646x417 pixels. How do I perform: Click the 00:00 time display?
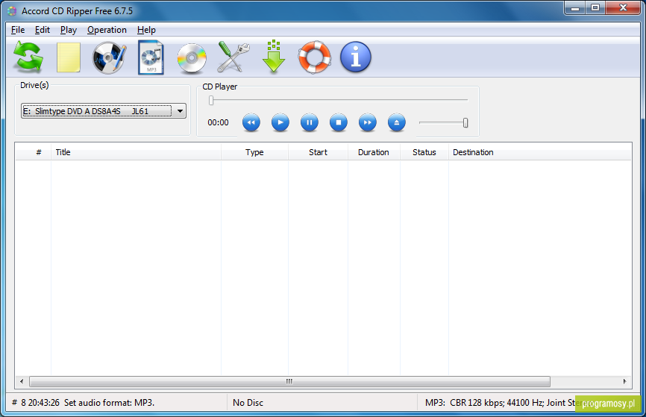218,122
